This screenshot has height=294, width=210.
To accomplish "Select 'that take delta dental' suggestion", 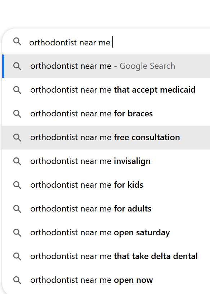I will [106, 256].
